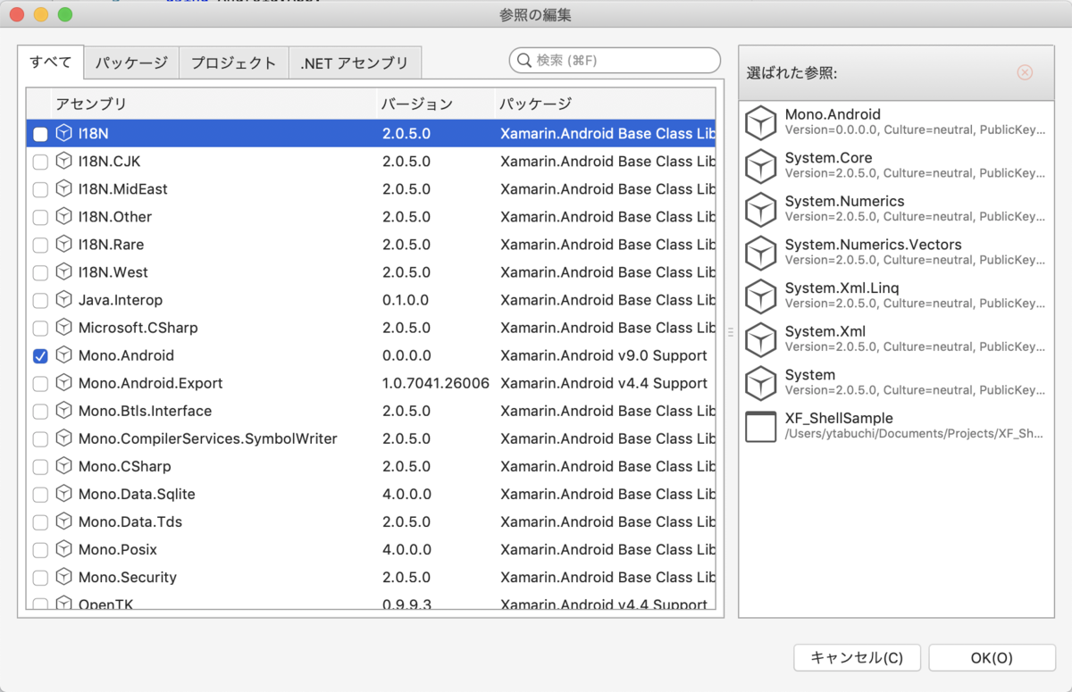Check the I18N assembly checkbox
The image size is (1072, 692).
pyautogui.click(x=40, y=134)
